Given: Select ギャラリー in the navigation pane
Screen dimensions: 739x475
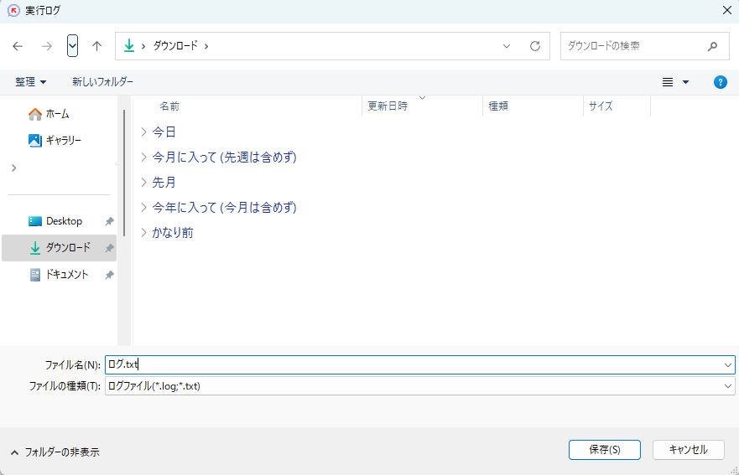Looking at the screenshot, I should (63, 140).
